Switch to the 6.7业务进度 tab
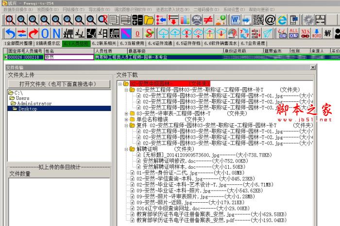 click(253, 43)
